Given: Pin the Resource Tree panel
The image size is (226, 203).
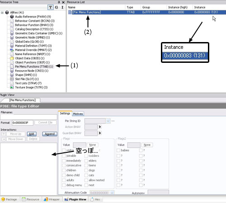Looking at the screenshot, I should pos(59,2).
